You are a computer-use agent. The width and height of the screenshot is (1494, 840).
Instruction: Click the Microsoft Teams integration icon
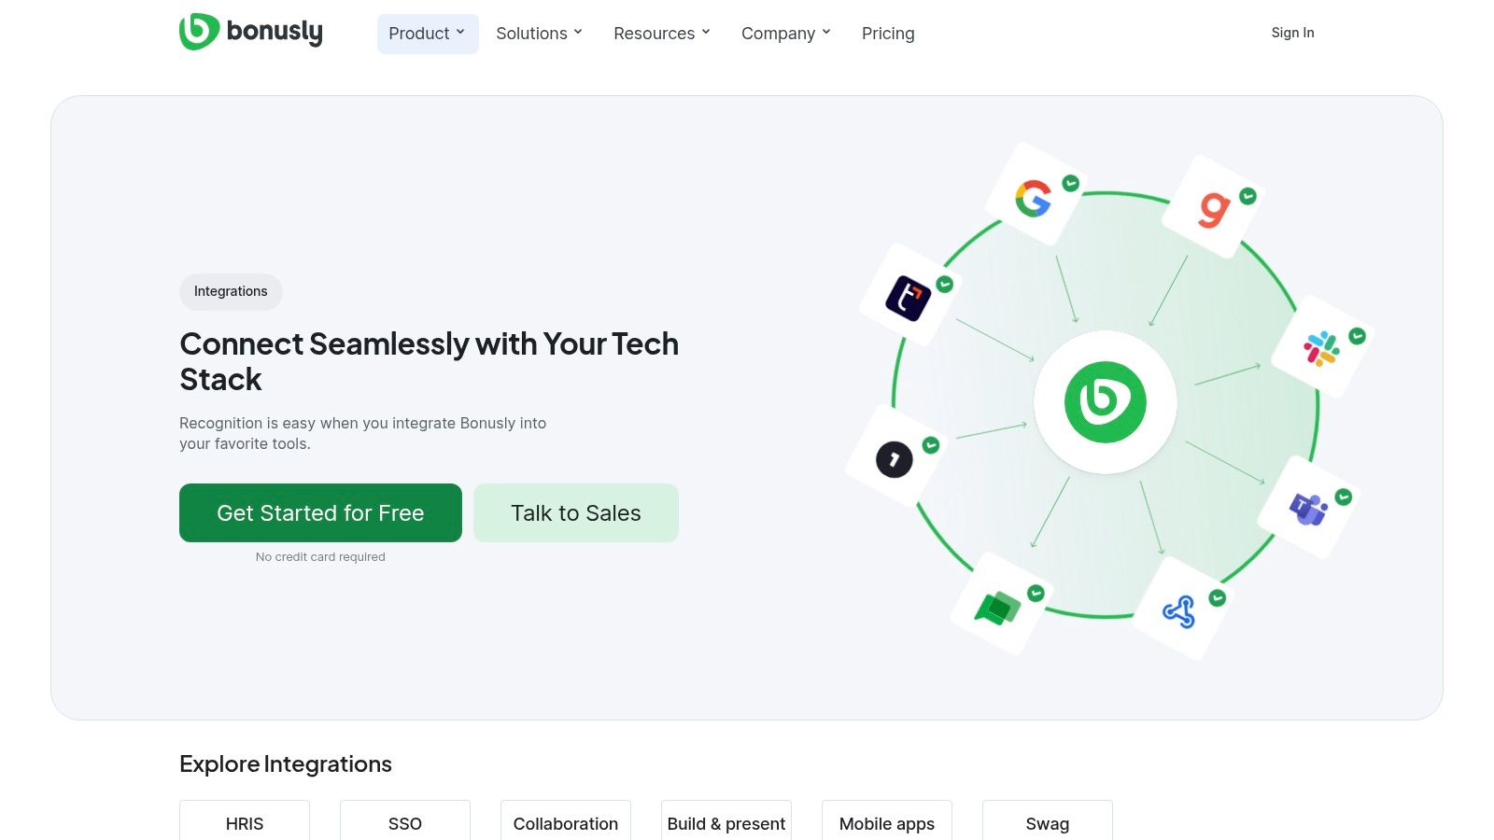point(1308,510)
